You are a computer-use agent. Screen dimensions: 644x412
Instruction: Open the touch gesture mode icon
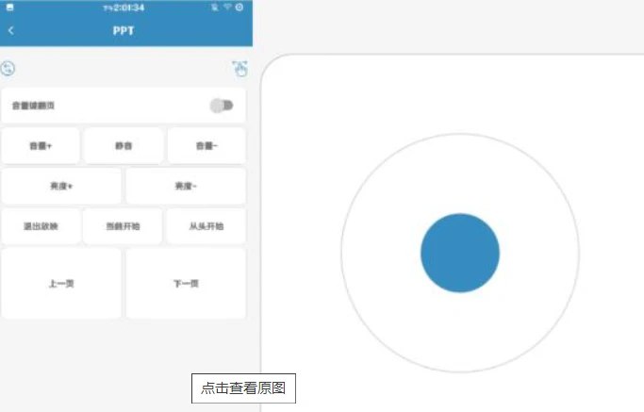coord(239,69)
